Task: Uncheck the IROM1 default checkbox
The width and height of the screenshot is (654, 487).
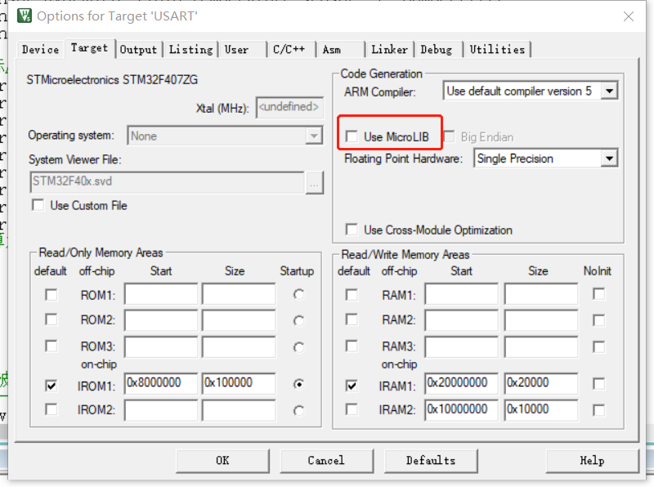Action: point(52,385)
